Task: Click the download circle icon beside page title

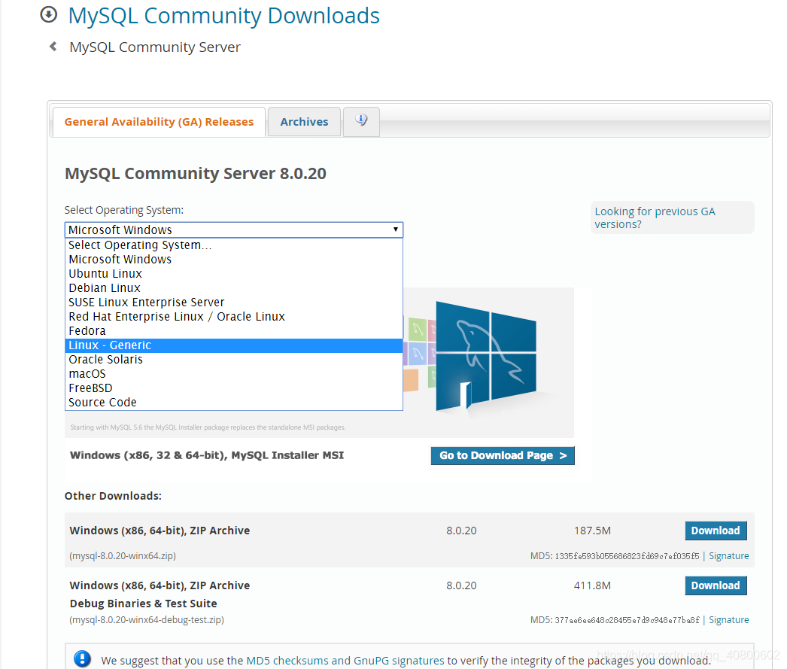Action: pyautogui.click(x=49, y=14)
